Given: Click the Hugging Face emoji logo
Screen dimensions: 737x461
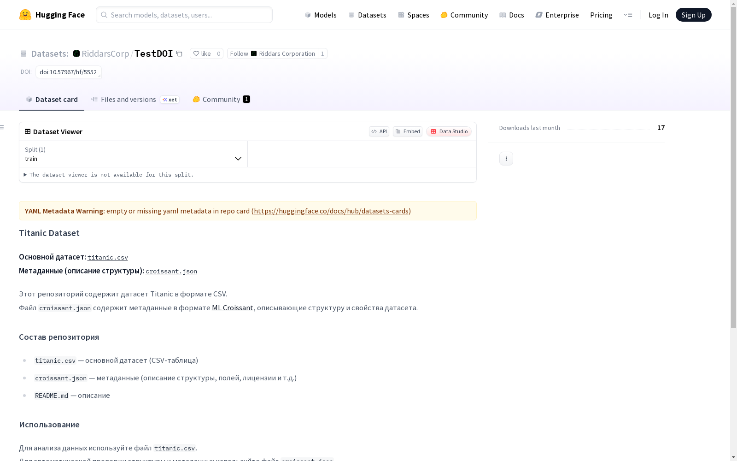Looking at the screenshot, I should [x=25, y=15].
